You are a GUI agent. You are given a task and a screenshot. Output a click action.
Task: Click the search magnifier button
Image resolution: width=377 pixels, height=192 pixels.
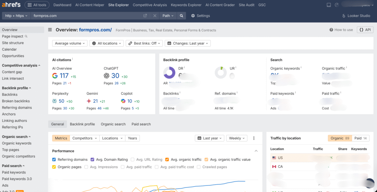click(x=182, y=15)
